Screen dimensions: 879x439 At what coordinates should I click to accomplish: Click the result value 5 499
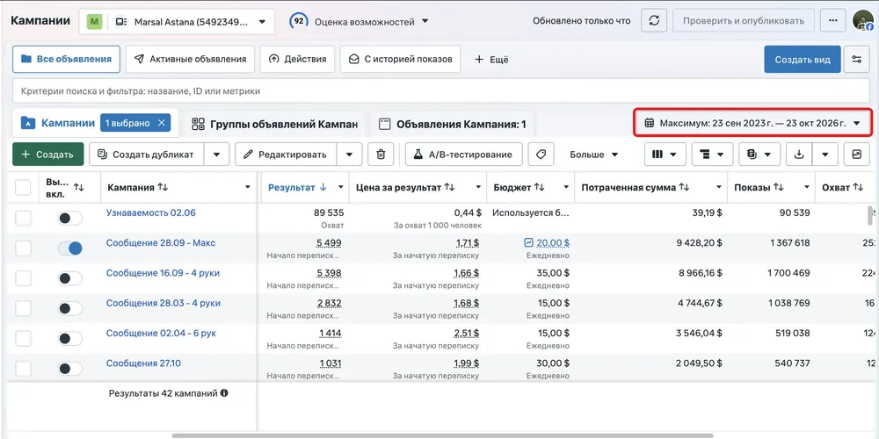click(x=329, y=243)
